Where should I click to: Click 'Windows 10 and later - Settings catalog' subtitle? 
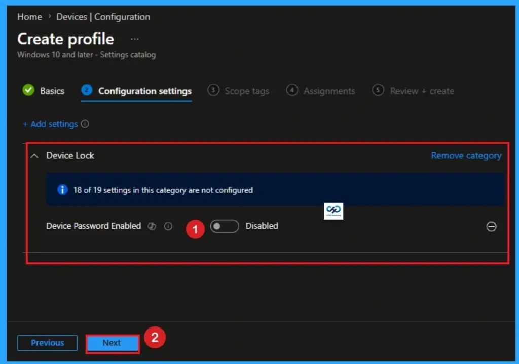(x=86, y=55)
